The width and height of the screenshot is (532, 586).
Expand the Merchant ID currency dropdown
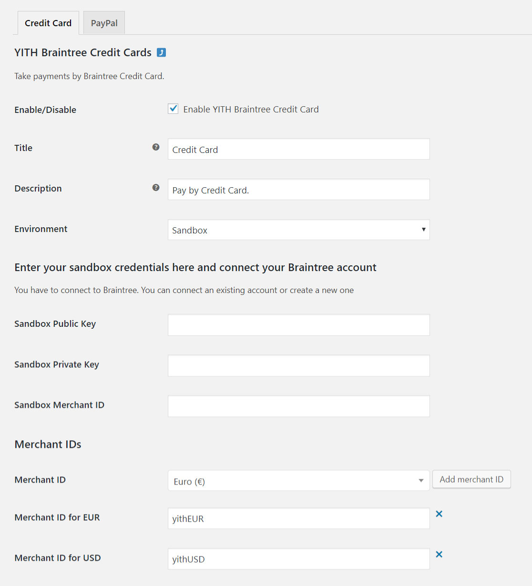(x=298, y=481)
